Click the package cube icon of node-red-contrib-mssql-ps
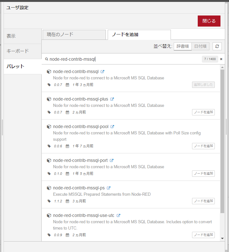Image resolution: width=229 pixels, height=252 pixels. click(x=49, y=188)
